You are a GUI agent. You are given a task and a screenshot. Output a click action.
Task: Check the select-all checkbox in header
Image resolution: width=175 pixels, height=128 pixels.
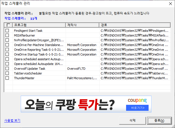(8, 25)
